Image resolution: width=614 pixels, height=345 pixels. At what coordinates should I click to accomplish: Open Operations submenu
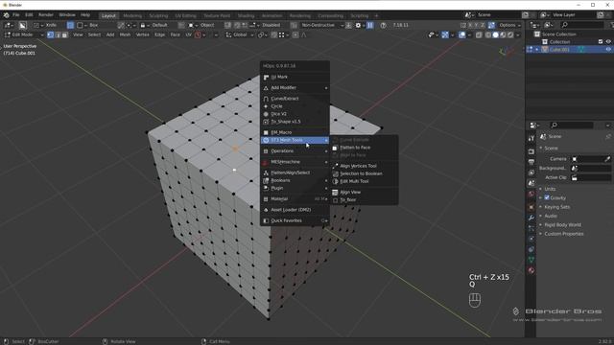click(x=295, y=151)
